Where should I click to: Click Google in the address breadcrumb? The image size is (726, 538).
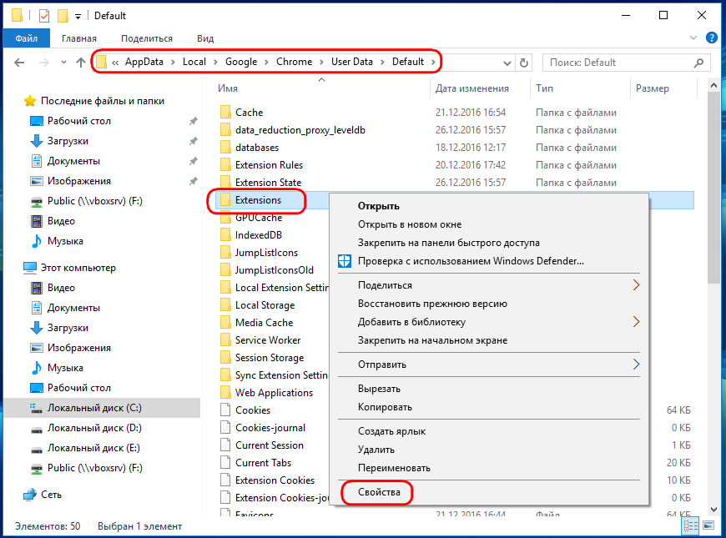(241, 62)
